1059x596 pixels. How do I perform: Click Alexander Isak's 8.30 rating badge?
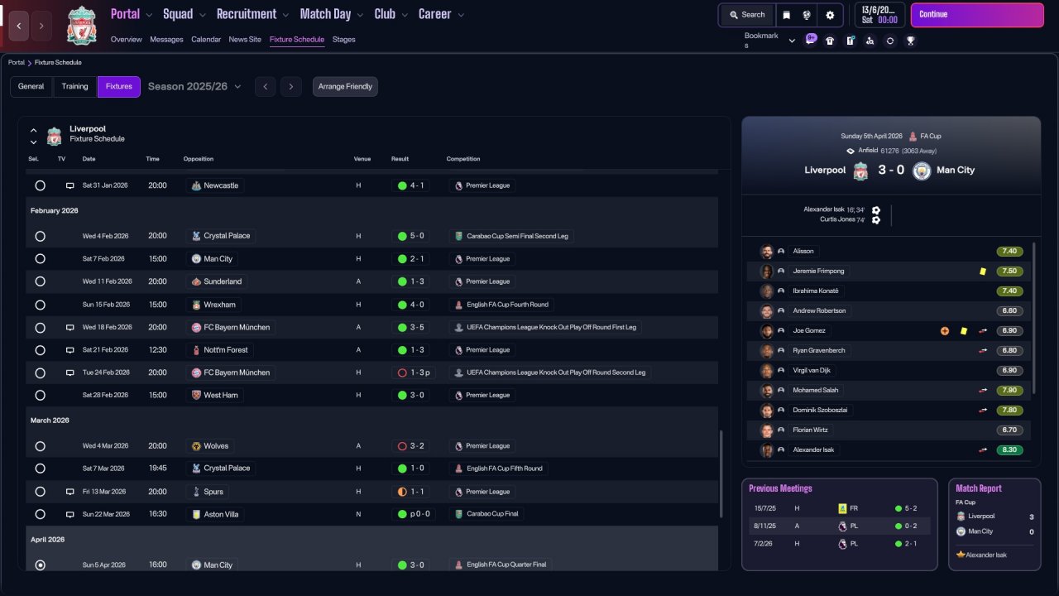click(x=1009, y=449)
